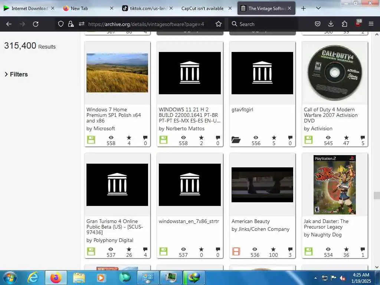
Task: Click the American Beauty video thumbnail
Action: click(262, 185)
